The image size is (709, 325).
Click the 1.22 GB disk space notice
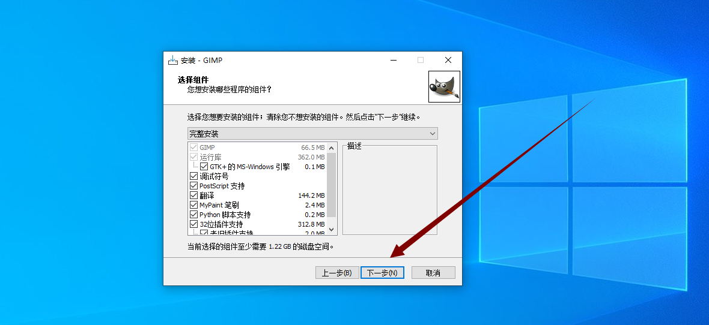(x=261, y=246)
